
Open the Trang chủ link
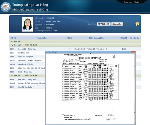tap(128, 2)
